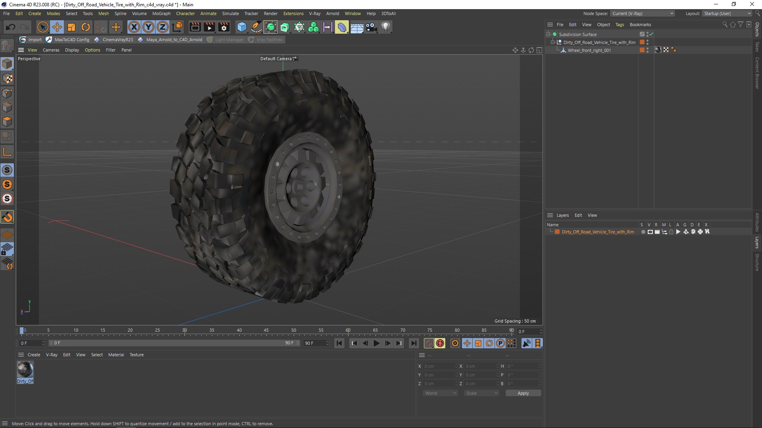Play the animation forward
762x428 pixels.
tap(377, 343)
